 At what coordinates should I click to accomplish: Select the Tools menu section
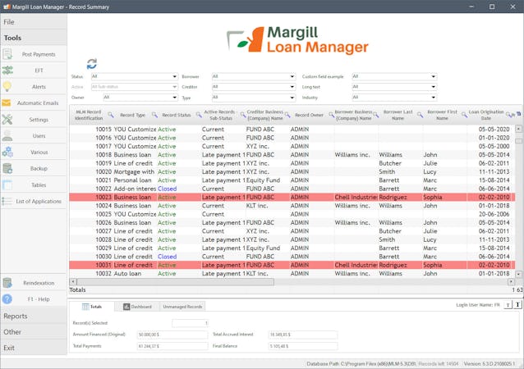(34, 38)
